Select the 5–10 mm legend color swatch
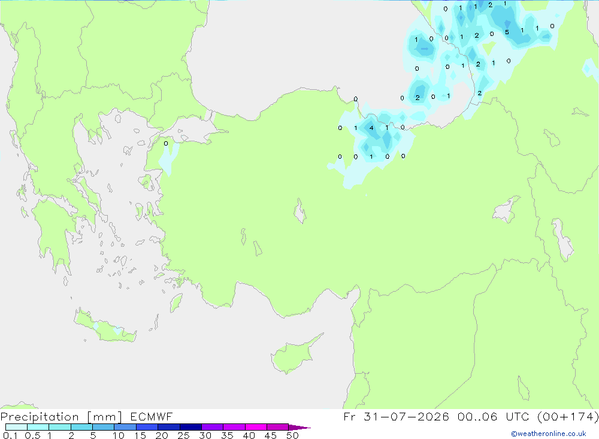Image resolution: width=599 pixels, height=439 pixels. point(104,427)
